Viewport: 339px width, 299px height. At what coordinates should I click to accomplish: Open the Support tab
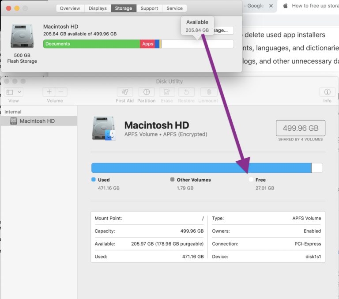click(x=149, y=8)
